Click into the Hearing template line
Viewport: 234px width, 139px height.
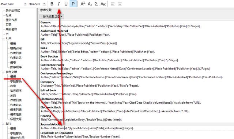(x=81, y=120)
